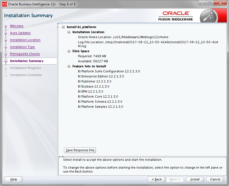Select BI Platform Samples 12.2.1.3.0 row
The image size is (229, 186).
[100, 107]
